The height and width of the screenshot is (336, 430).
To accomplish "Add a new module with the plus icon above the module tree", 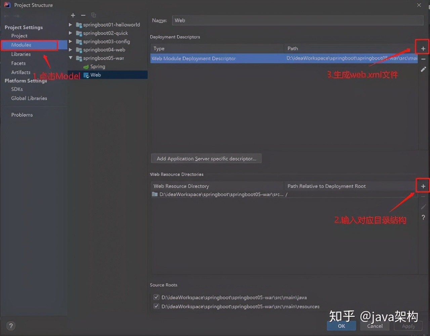I will 73,15.
